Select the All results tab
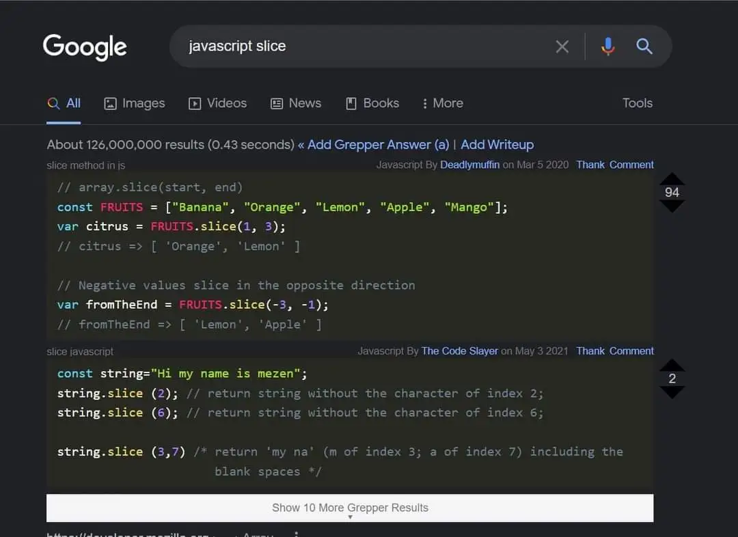The width and height of the screenshot is (738, 537). tap(64, 104)
